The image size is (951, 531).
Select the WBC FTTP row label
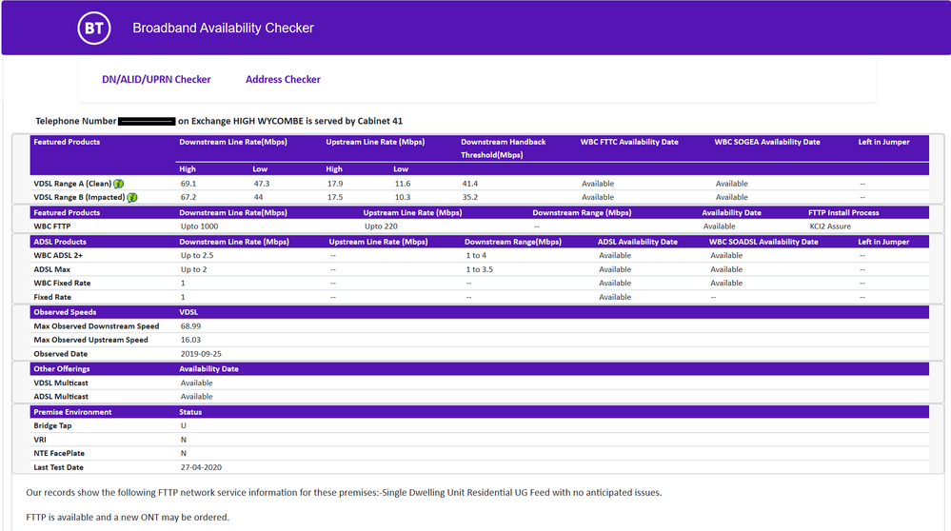52,226
